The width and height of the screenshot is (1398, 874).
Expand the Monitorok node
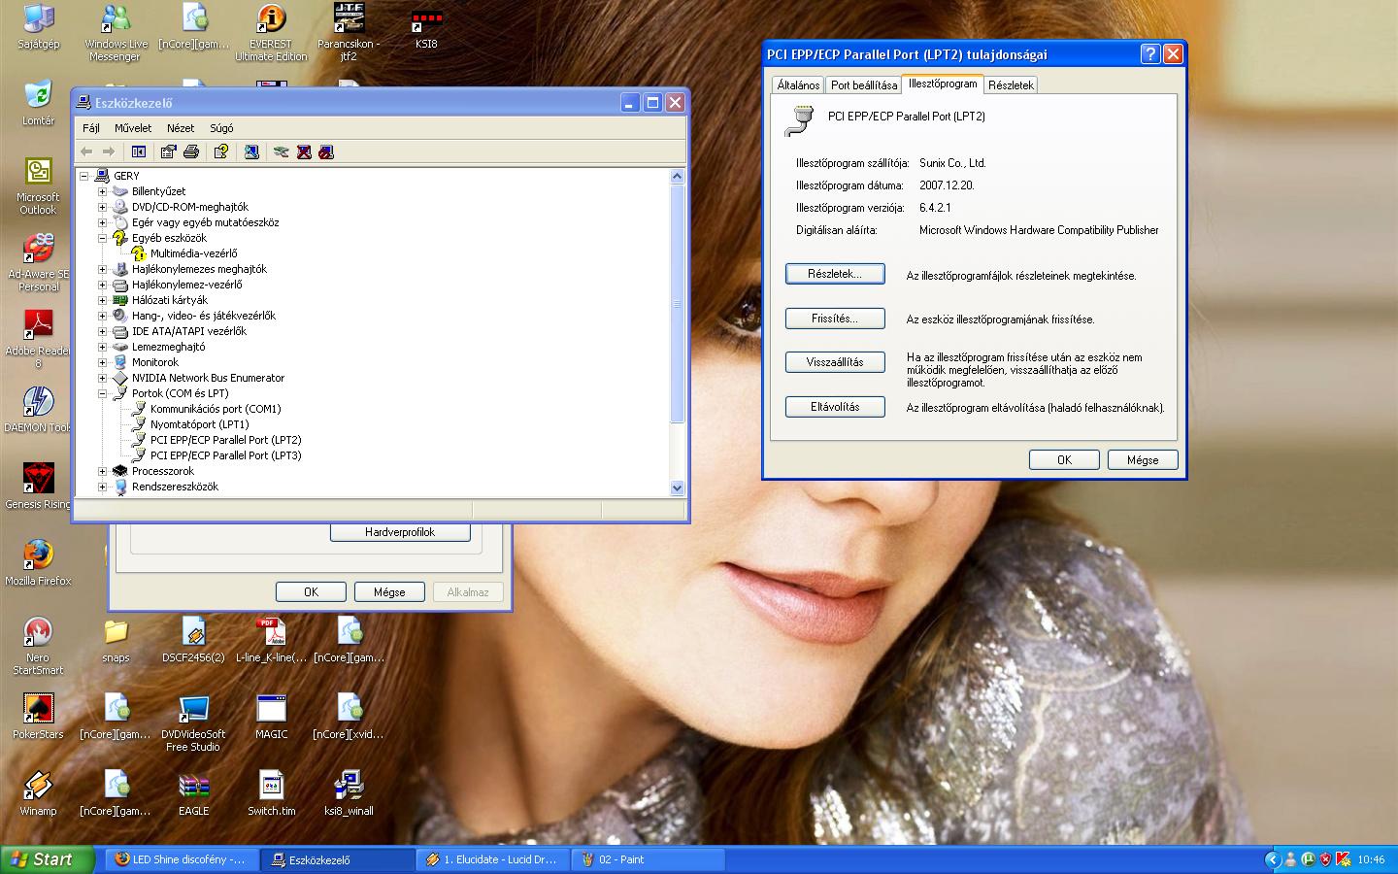pyautogui.click(x=102, y=362)
